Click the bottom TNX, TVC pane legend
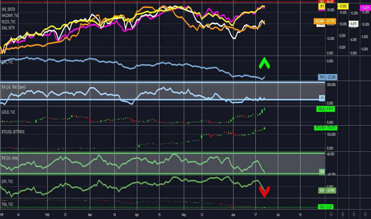This screenshot has width=371, height=219. tap(7, 204)
